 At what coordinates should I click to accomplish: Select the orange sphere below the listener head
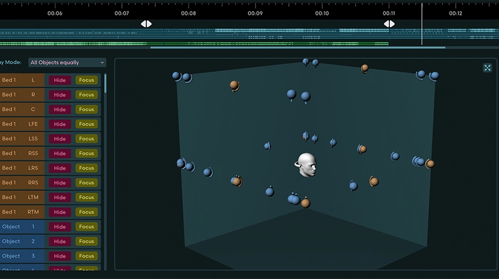click(305, 203)
